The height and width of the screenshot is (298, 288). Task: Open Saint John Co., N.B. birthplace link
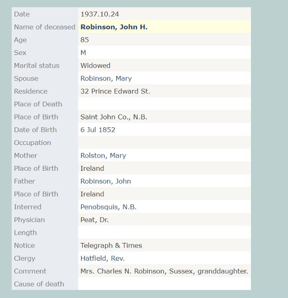[114, 117]
